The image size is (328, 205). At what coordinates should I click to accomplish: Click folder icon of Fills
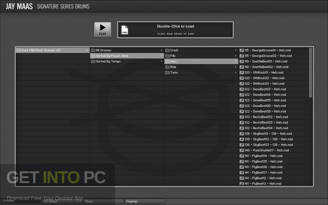[167, 56]
